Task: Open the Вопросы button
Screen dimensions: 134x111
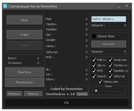Action: pyautogui.click(x=14, y=94)
